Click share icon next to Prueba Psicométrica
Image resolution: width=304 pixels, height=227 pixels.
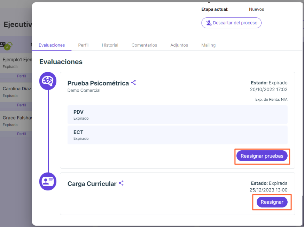[134, 83]
